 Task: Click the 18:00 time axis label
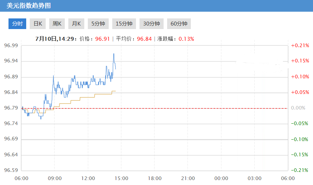click(155, 178)
